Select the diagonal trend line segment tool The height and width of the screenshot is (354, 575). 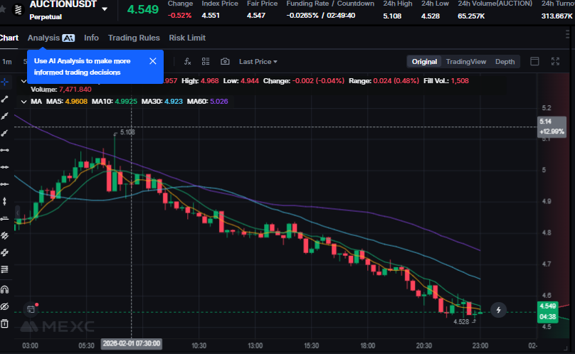point(5,99)
